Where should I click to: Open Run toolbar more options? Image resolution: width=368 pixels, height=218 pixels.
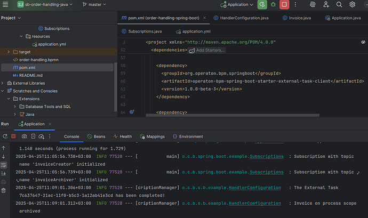tap(50, 136)
